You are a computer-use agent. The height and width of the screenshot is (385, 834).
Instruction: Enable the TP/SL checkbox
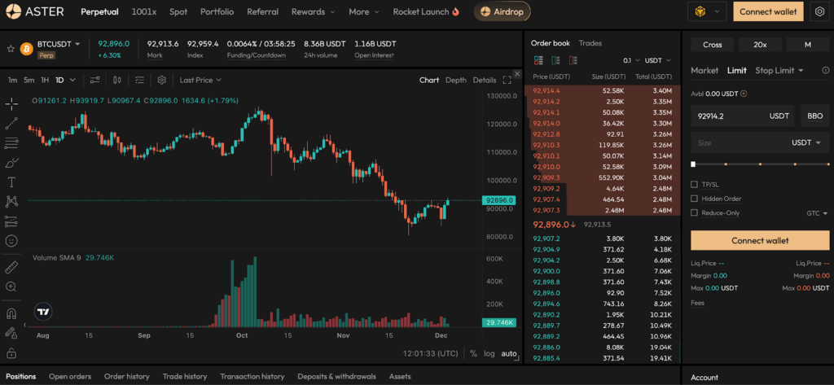(x=694, y=185)
